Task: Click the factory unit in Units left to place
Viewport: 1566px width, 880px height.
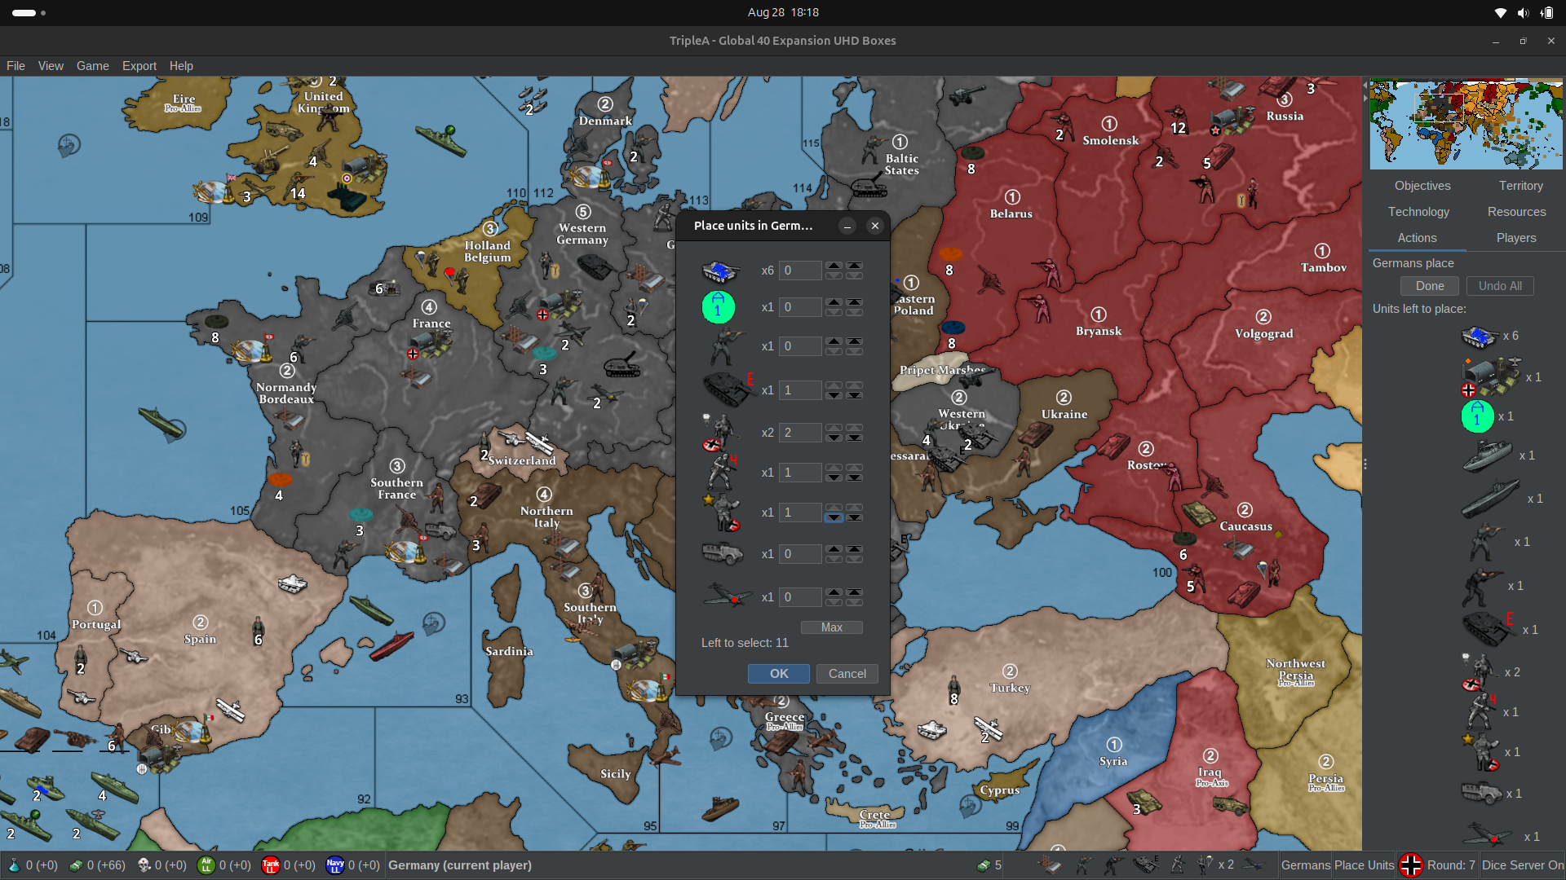Action: pos(1491,376)
